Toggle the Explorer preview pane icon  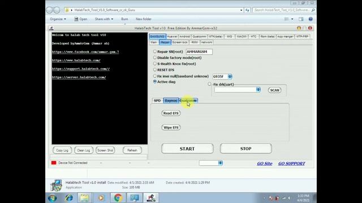[x=301, y=19]
